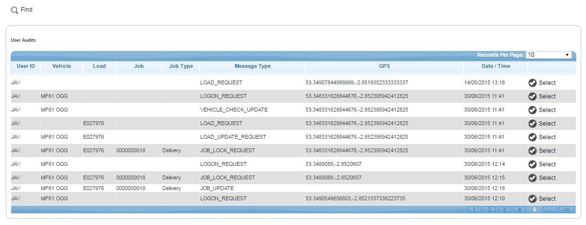
Task: Sort by Job column header
Action: click(x=139, y=66)
